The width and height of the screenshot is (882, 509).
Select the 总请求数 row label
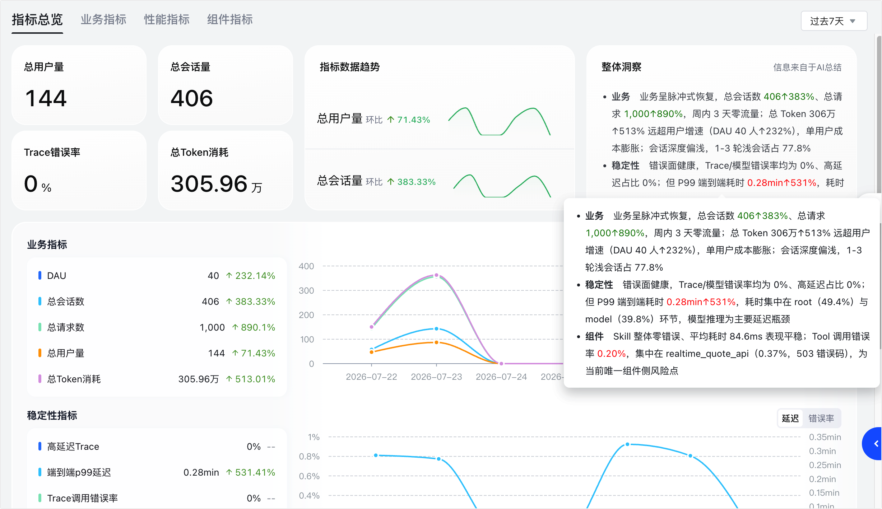[66, 327]
